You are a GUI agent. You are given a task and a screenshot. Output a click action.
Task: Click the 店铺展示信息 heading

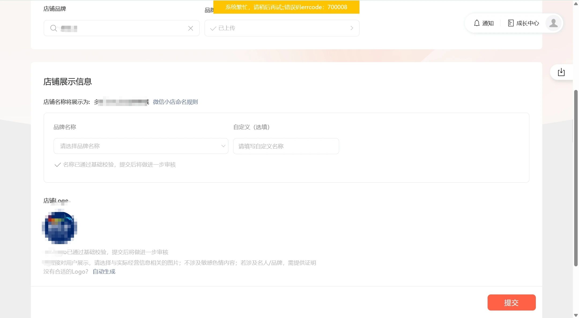68,82
